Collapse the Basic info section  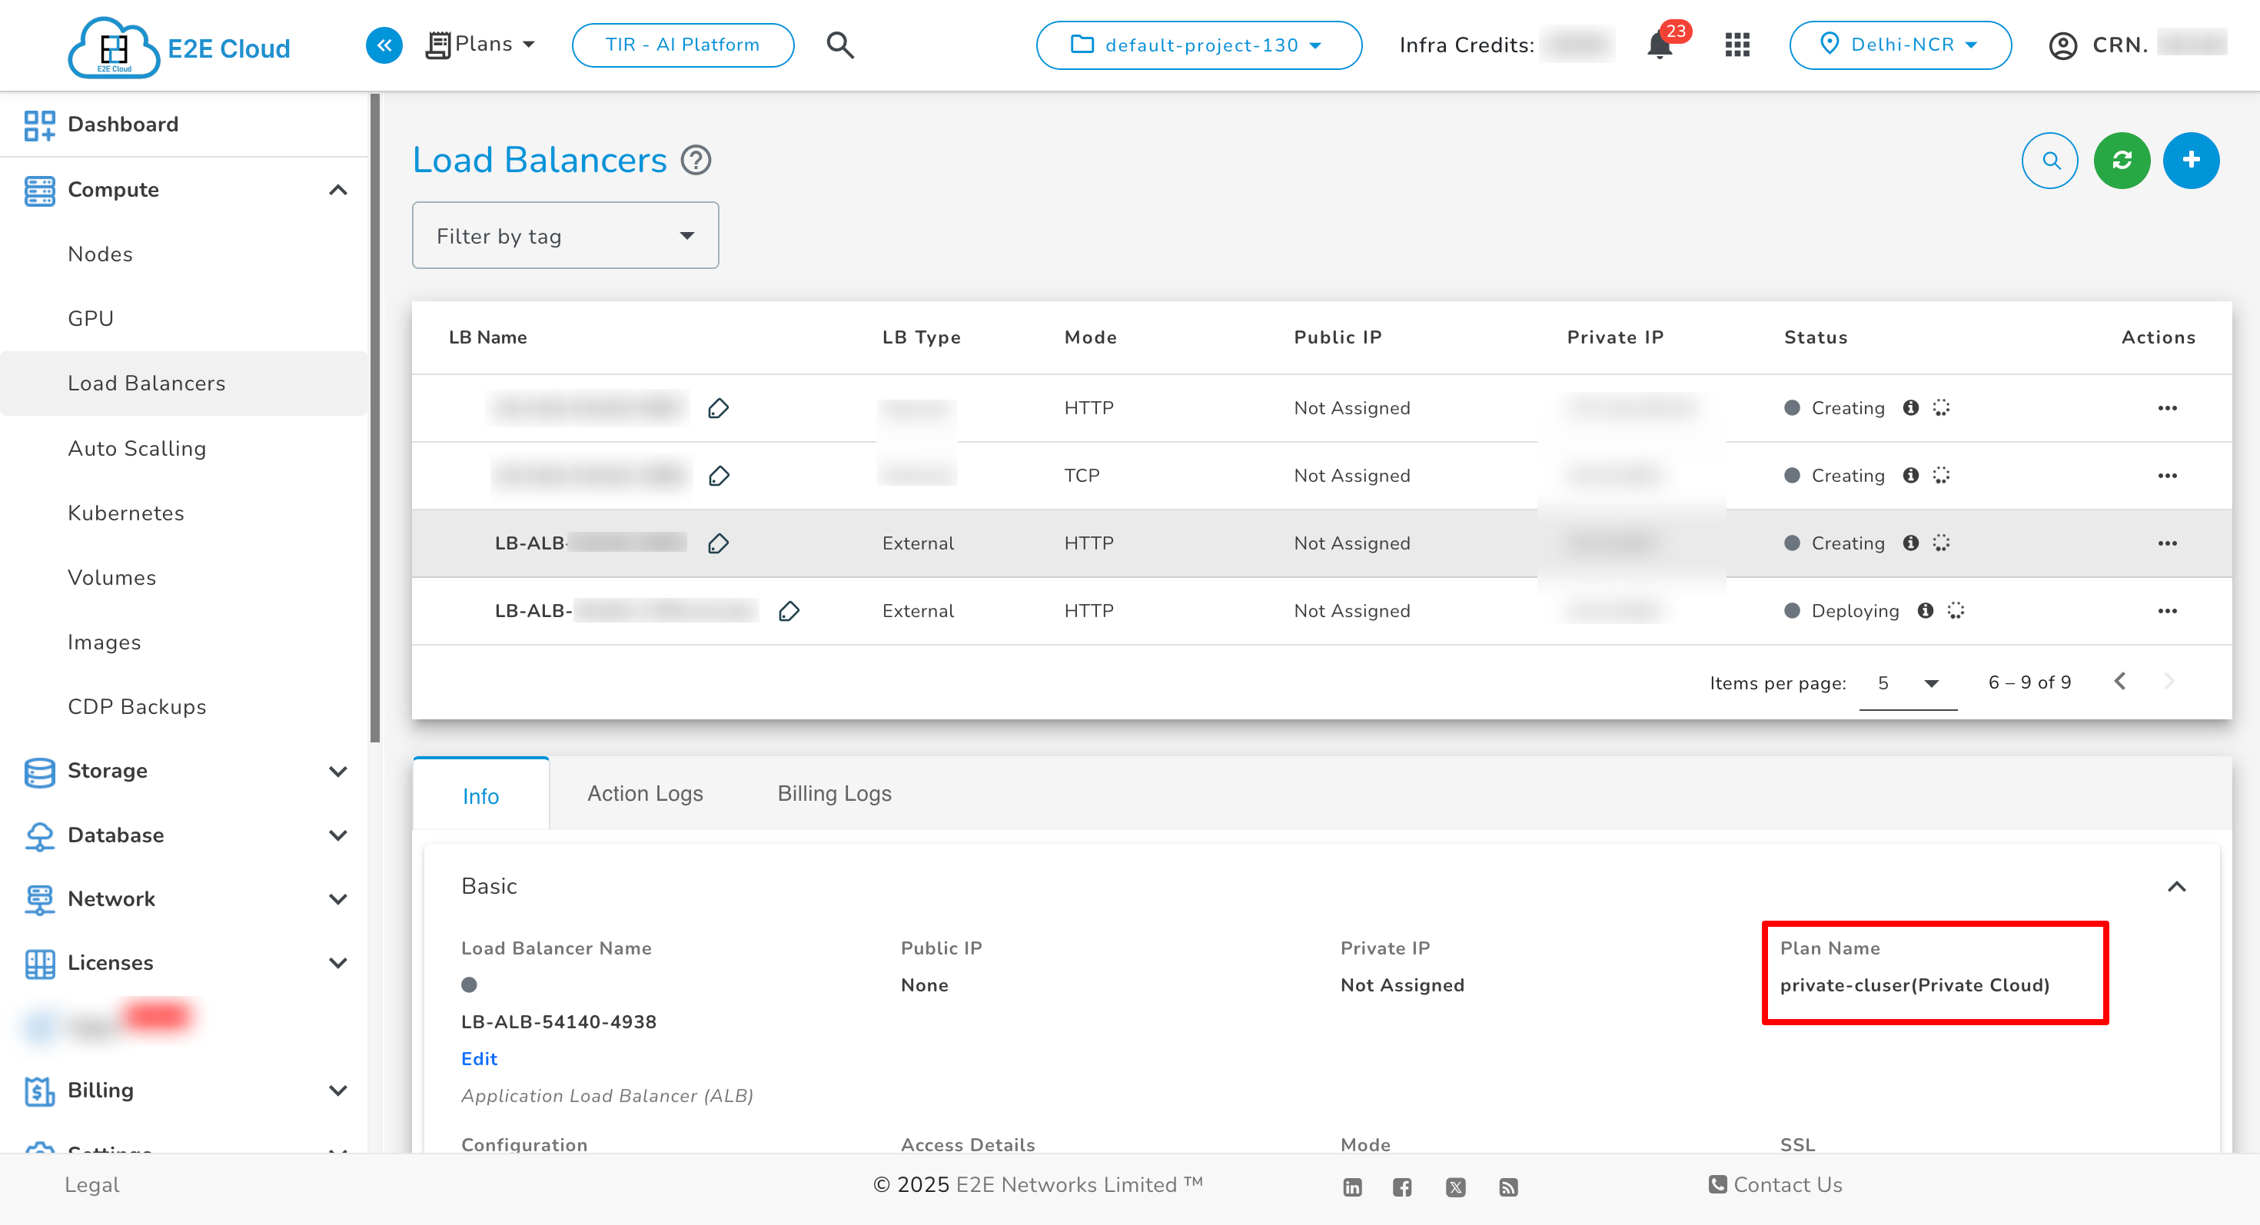[x=2177, y=887]
